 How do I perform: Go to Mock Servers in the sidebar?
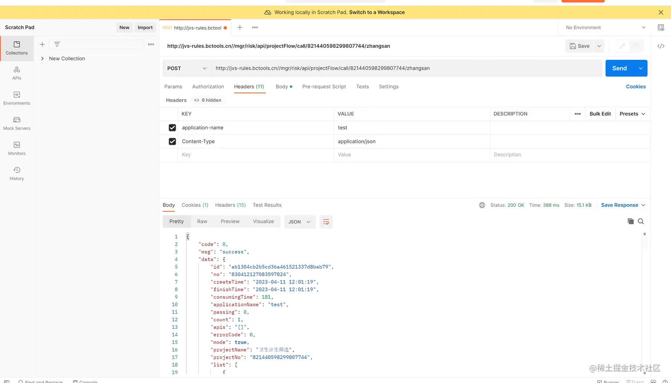click(17, 123)
